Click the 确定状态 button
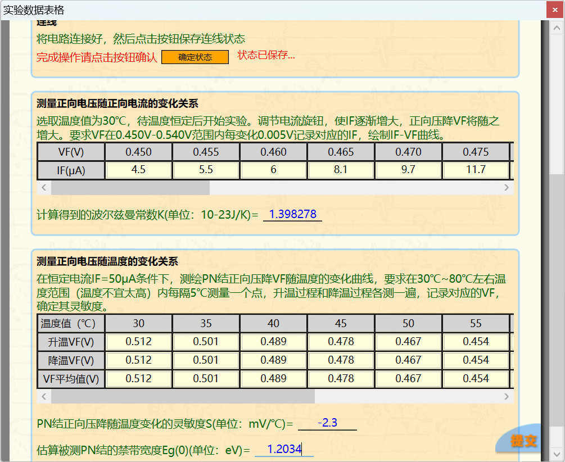The height and width of the screenshot is (462, 565). click(195, 57)
